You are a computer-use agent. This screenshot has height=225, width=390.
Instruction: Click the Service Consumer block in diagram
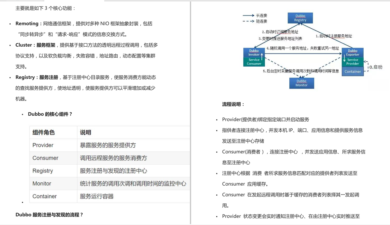pyautogui.click(x=254, y=62)
